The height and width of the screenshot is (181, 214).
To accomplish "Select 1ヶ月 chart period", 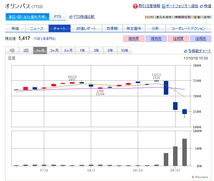I will pos(40,50).
